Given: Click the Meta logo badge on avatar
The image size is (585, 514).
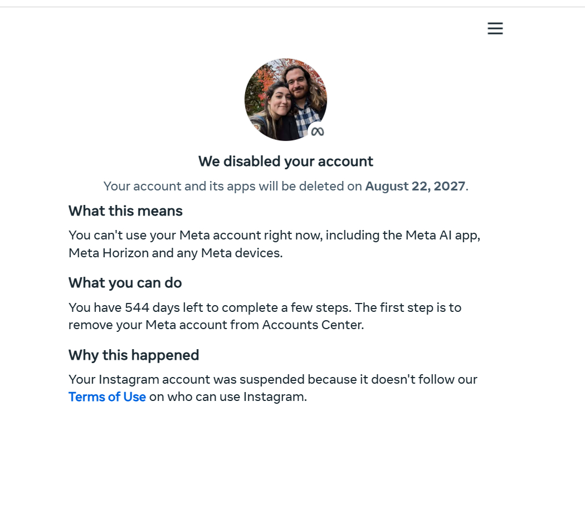Looking at the screenshot, I should tap(318, 131).
